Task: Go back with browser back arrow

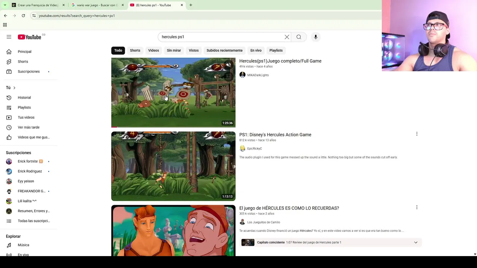Action: pyautogui.click(x=5, y=16)
